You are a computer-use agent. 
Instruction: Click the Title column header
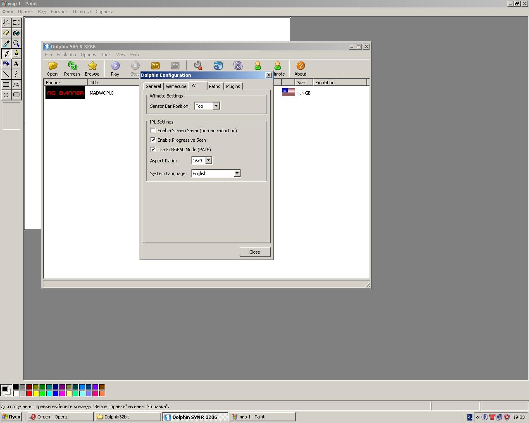tap(114, 83)
